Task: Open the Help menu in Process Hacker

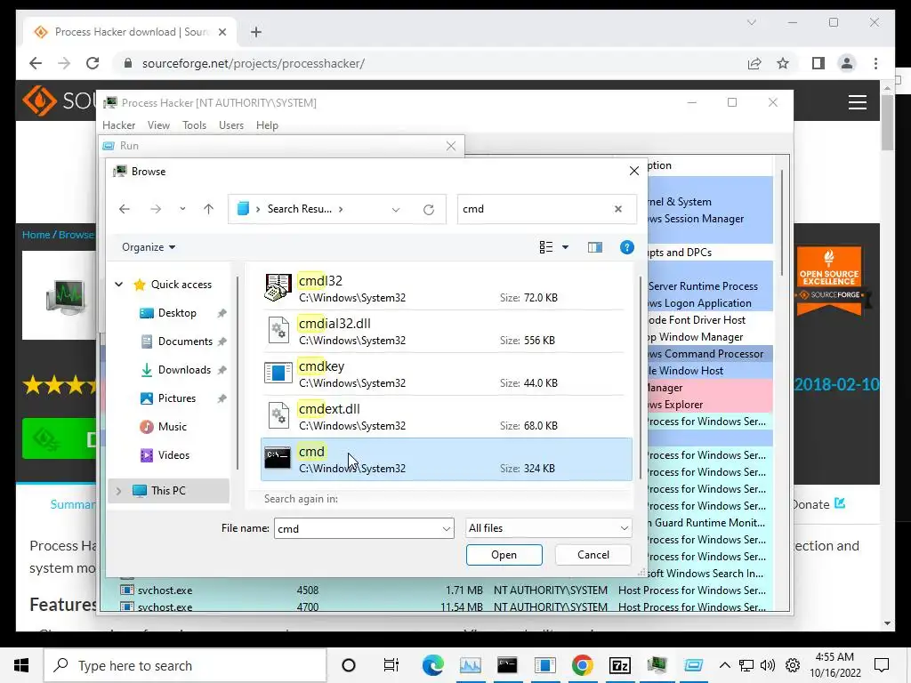Action: (x=267, y=125)
